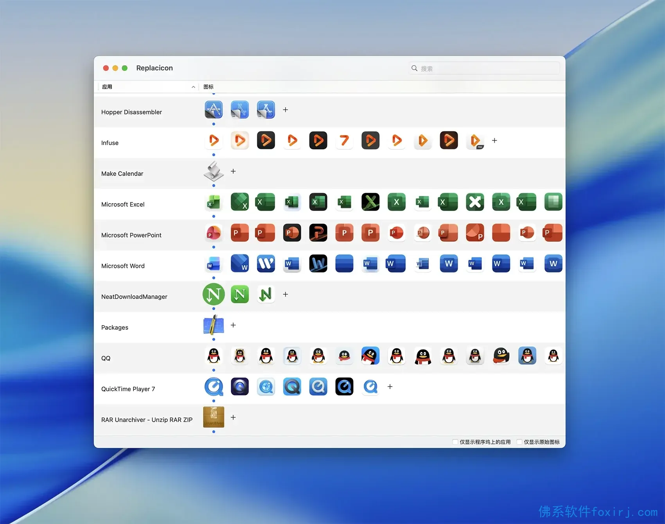This screenshot has height=524, width=665.
Task: Select the black PowerPoint icon with stylized red P
Action: [318, 233]
